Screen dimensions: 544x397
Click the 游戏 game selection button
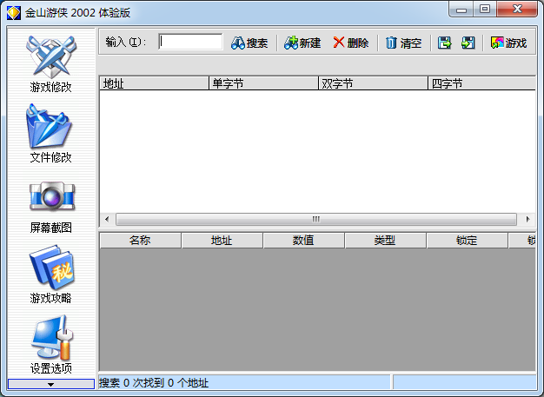(509, 43)
